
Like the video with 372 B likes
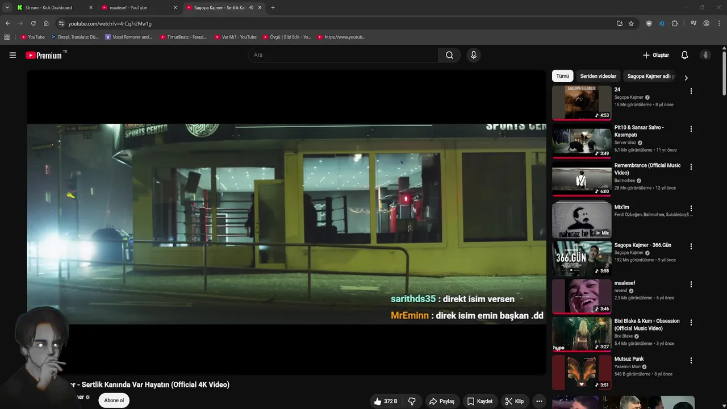(x=386, y=401)
